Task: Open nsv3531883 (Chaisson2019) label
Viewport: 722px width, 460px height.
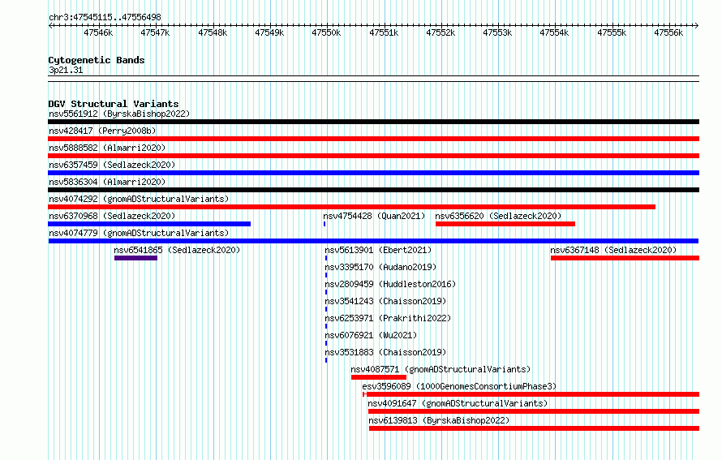Action: point(385,352)
